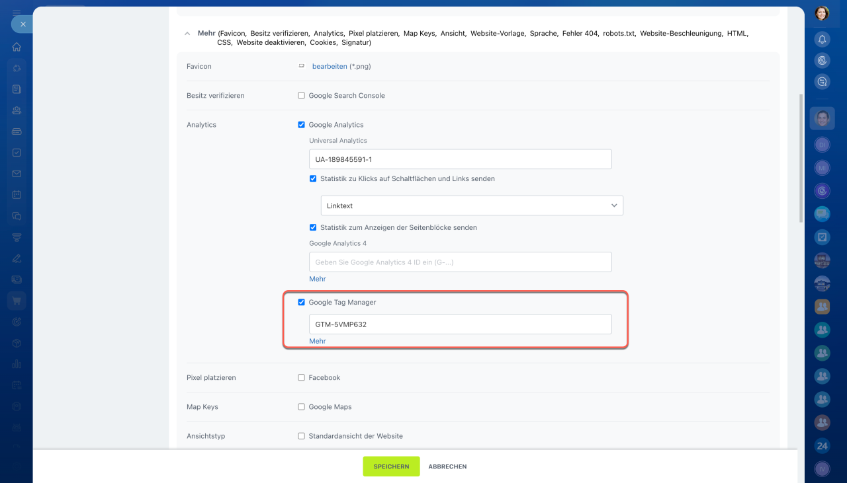The image size is (847, 483).
Task: Open the teal chat bubble avatar in right bar
Action: [x=822, y=213]
